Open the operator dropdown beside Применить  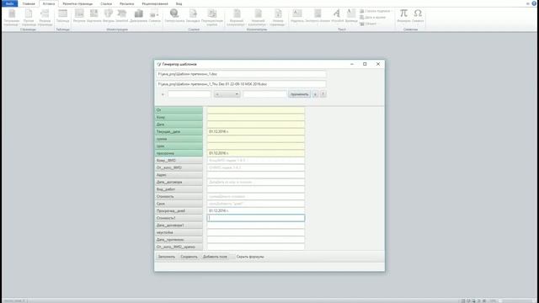[227, 94]
